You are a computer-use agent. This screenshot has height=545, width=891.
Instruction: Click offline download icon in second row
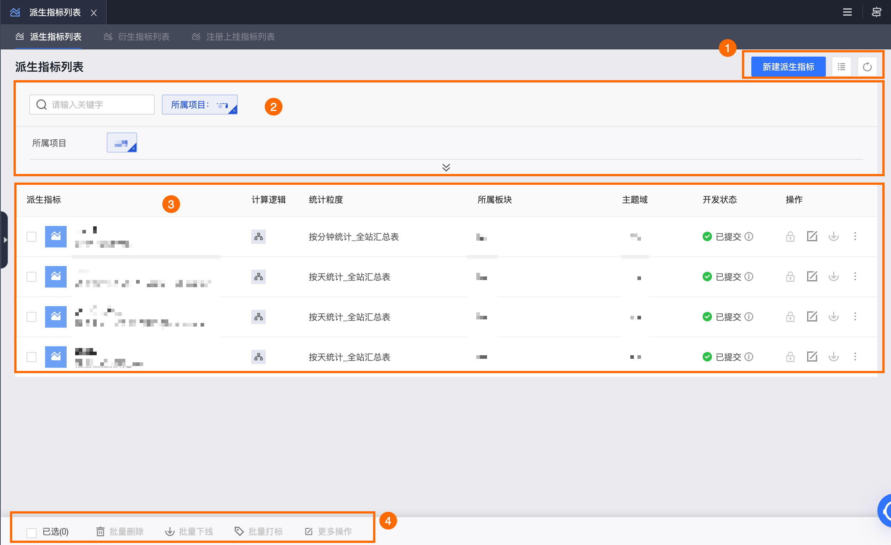coord(833,277)
